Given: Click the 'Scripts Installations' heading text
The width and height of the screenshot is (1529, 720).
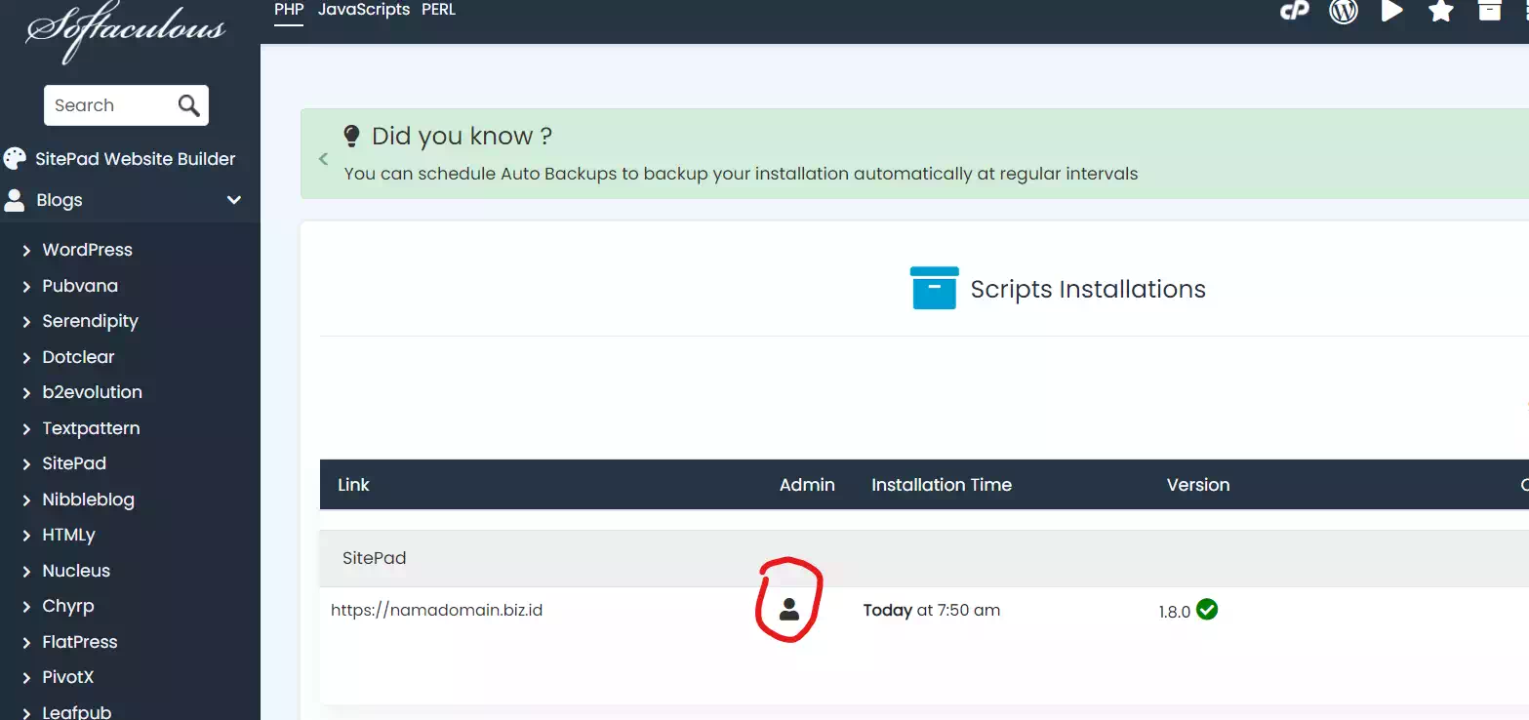Looking at the screenshot, I should (x=1088, y=290).
